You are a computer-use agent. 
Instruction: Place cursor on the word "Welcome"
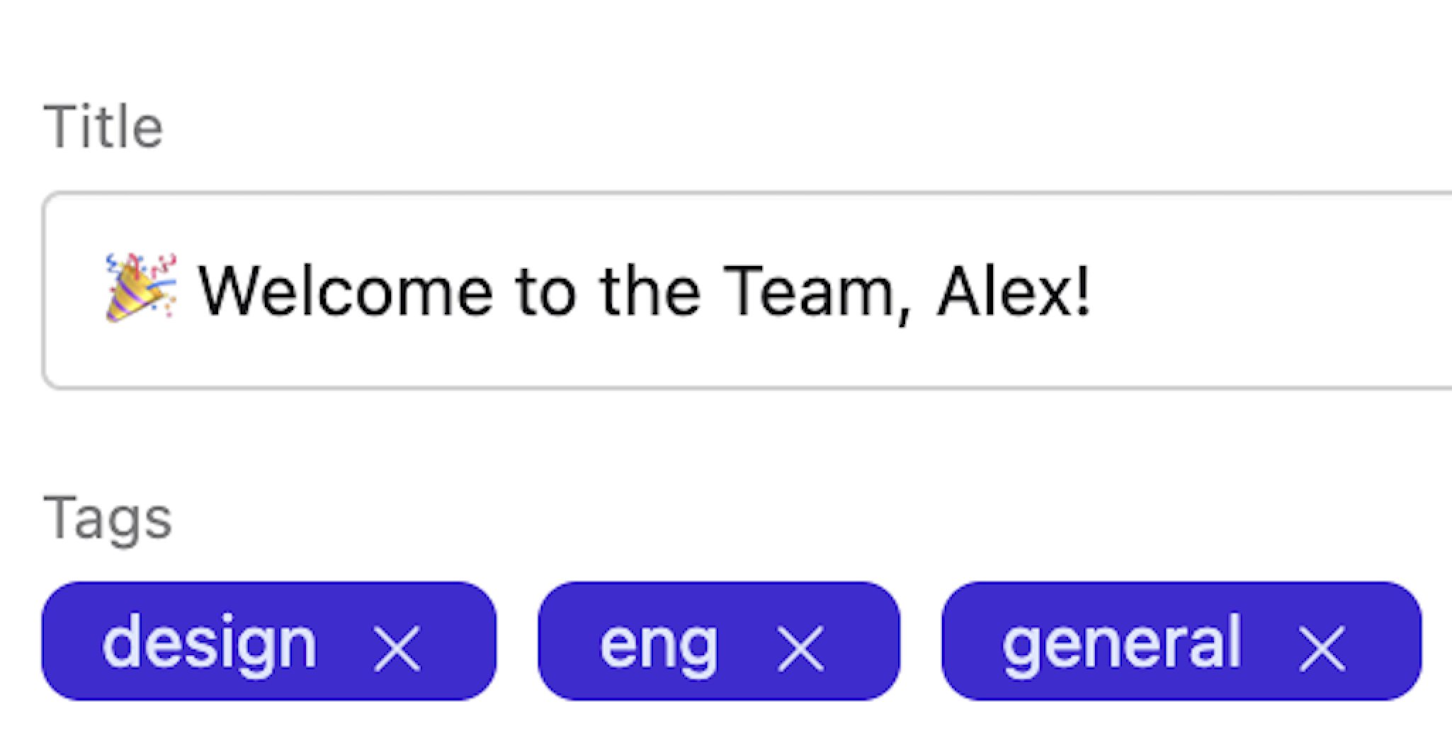(x=345, y=292)
